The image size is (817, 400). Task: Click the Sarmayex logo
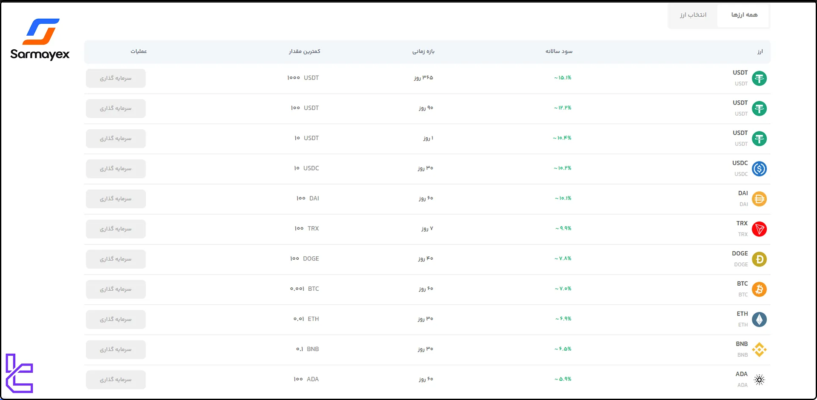coord(40,39)
